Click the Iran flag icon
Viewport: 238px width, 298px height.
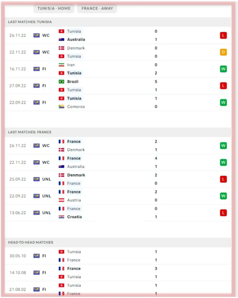click(x=62, y=65)
